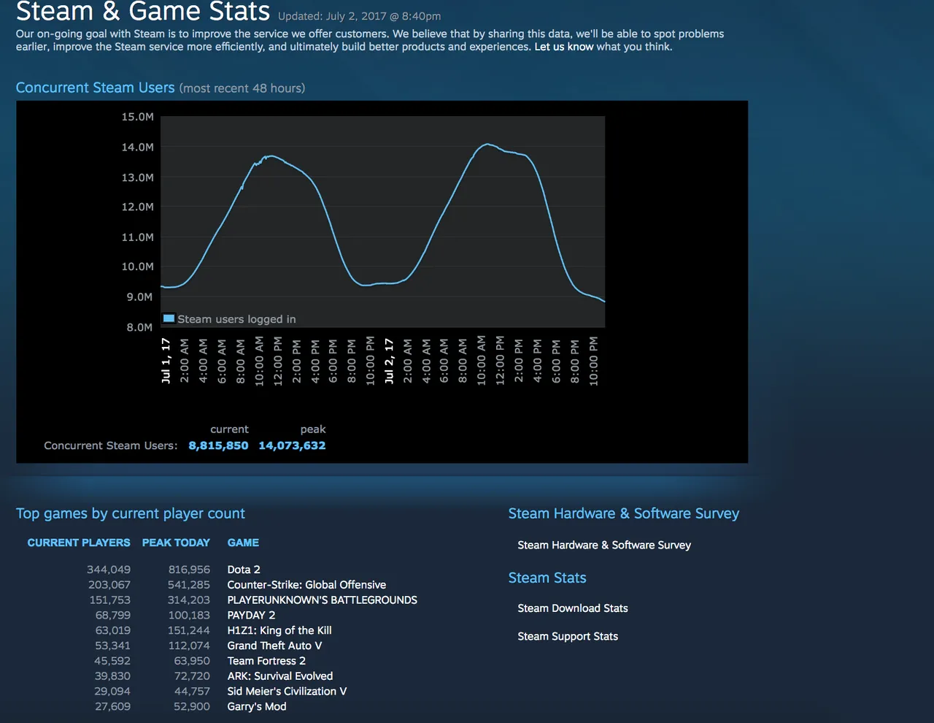
Task: Click blue 'Steam users logged in' legend swatch
Action: (169, 318)
